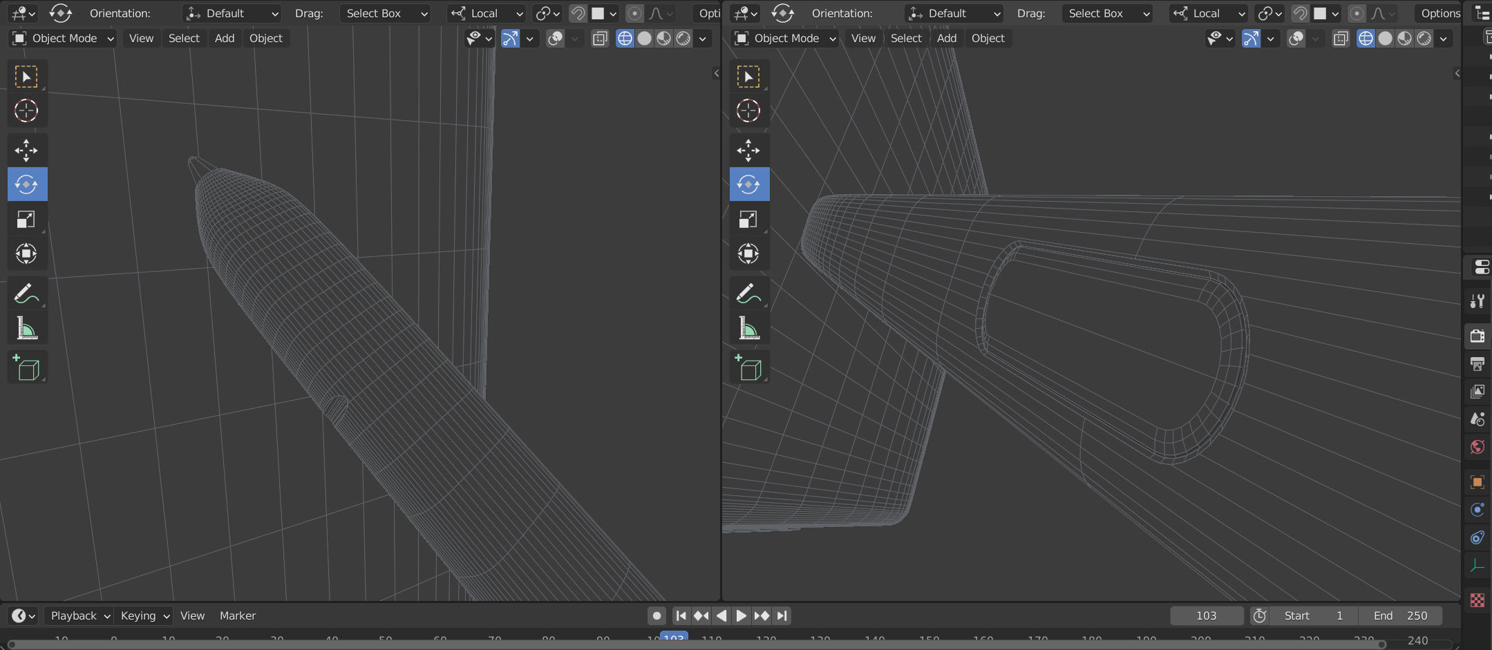Switch right viewport to rendered shading
This screenshot has width=1492, height=650.
click(x=1424, y=39)
